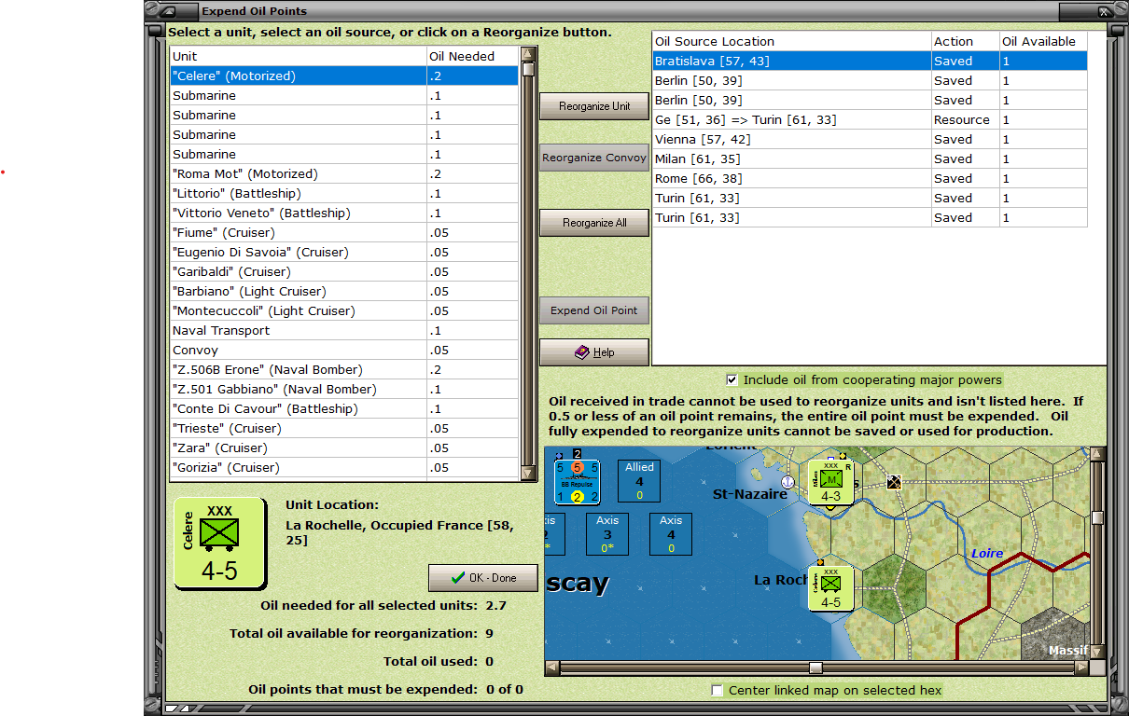Select the "Vittorio Veneto" (Battleship) row
Viewport: 1129px width, 716px height.
tap(343, 213)
